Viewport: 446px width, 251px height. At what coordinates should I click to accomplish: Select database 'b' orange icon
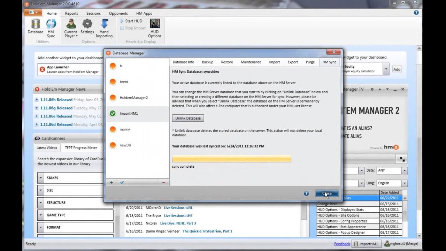tap(113, 66)
